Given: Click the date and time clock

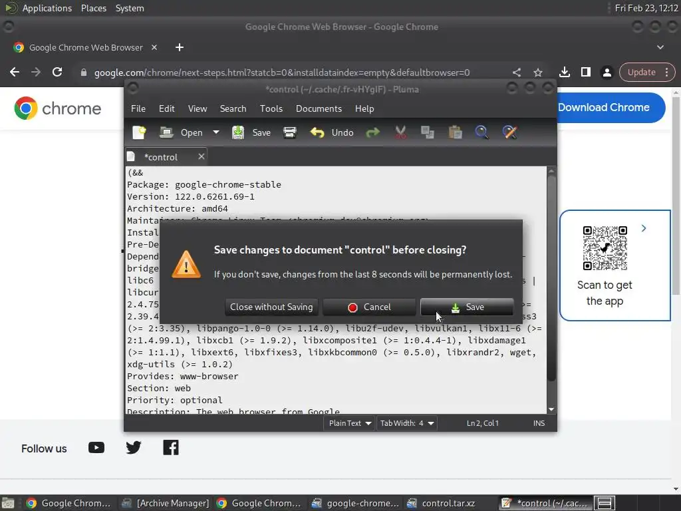Looking at the screenshot, I should 646,8.
